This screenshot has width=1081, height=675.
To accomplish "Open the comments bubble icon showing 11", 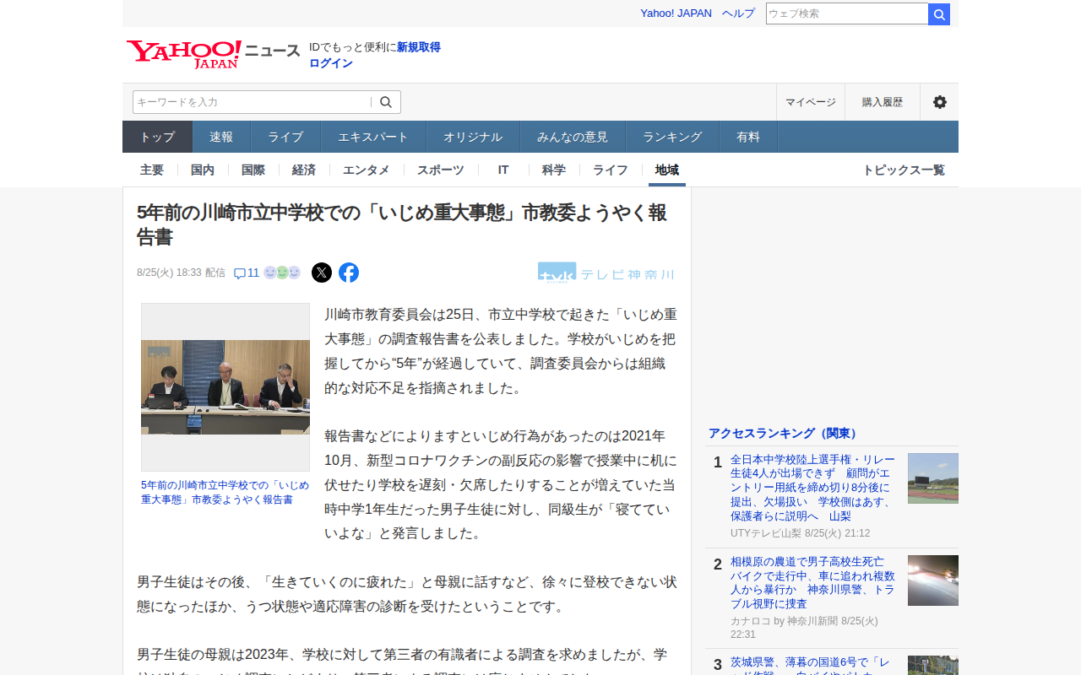I will click(246, 273).
